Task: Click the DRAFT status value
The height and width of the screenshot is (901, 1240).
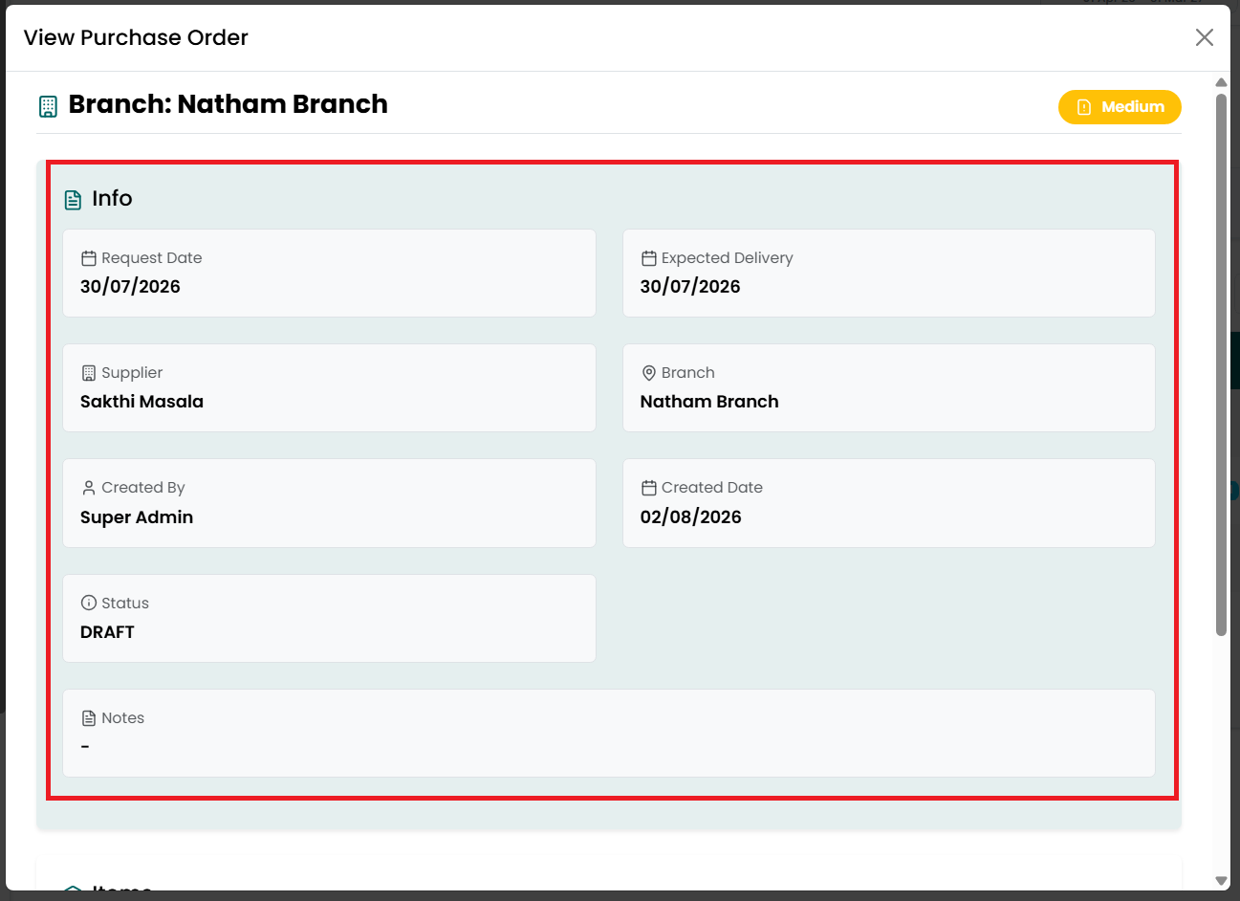Action: point(107,632)
